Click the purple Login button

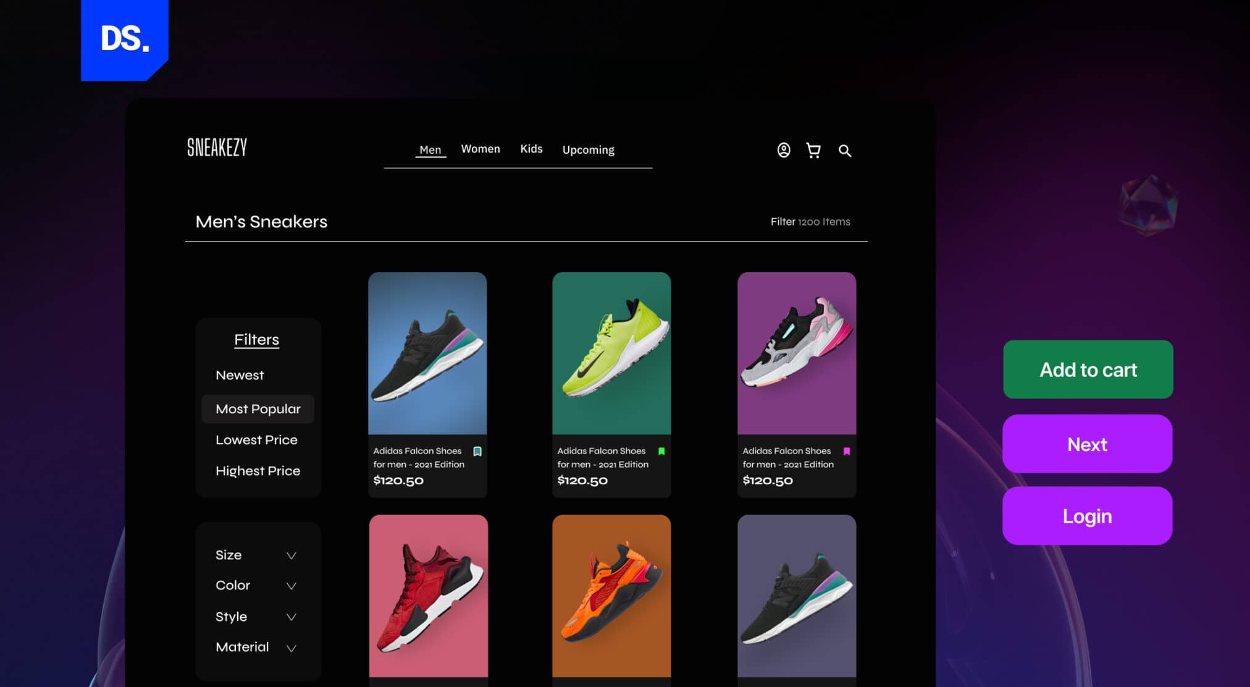1088,516
